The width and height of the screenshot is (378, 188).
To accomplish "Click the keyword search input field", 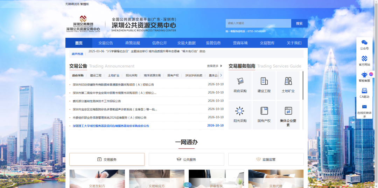I will coord(258,23).
